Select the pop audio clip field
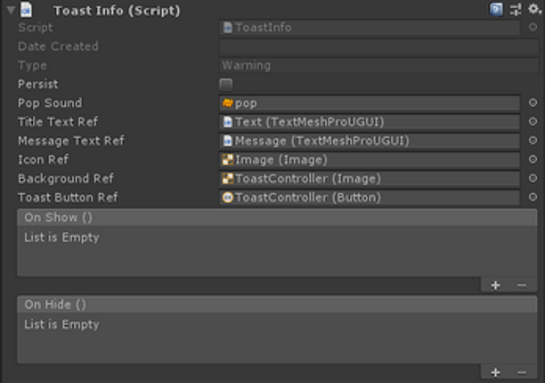Screen dimensions: 545x383 pyautogui.click(x=369, y=103)
